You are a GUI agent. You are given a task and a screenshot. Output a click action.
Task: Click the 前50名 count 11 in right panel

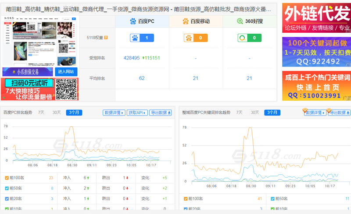[347, 199]
